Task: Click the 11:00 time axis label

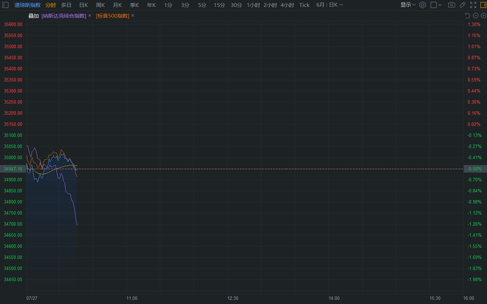Action: (132, 298)
